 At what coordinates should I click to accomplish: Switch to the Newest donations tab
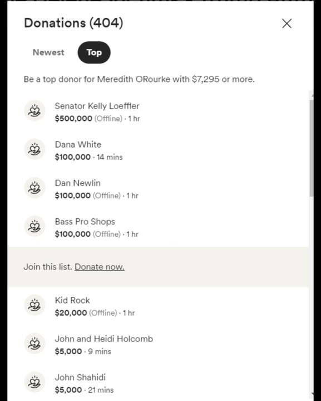click(x=48, y=52)
